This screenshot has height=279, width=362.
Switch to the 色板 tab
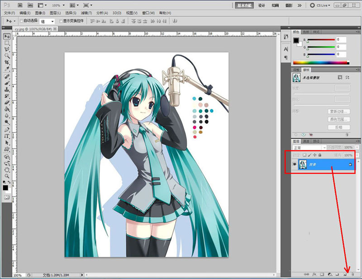tap(306, 32)
